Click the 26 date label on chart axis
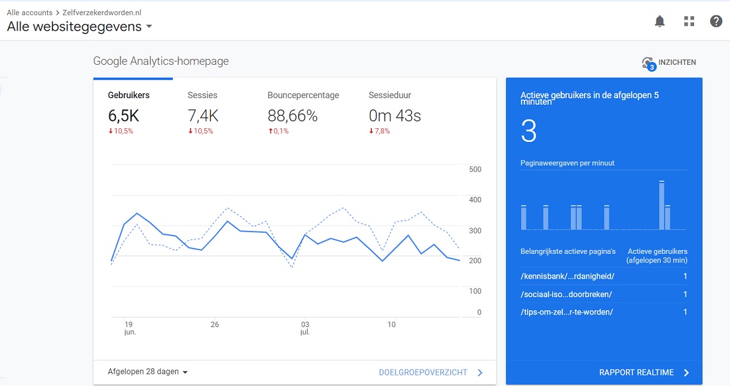 pyautogui.click(x=215, y=325)
